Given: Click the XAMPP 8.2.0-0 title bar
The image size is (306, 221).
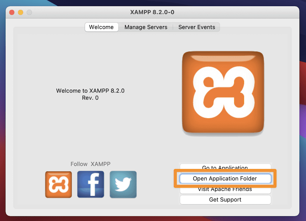Looking at the screenshot, I should pos(152,12).
